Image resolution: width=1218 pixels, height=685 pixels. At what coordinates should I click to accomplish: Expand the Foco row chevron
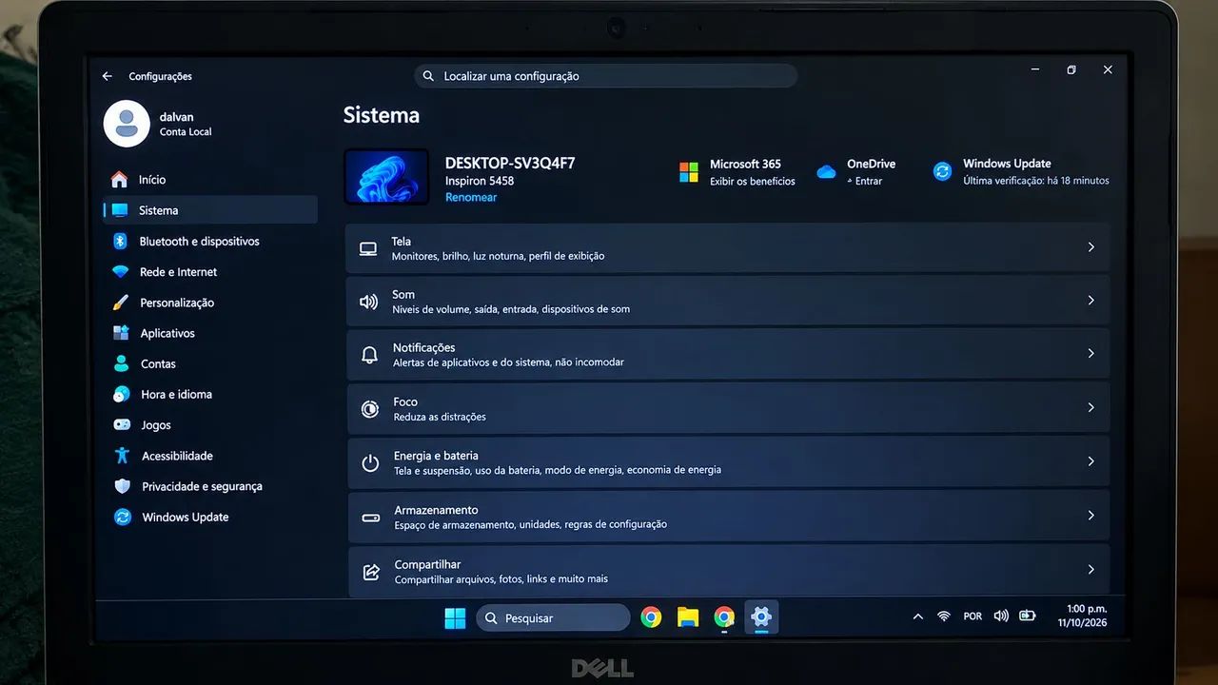pyautogui.click(x=1090, y=408)
